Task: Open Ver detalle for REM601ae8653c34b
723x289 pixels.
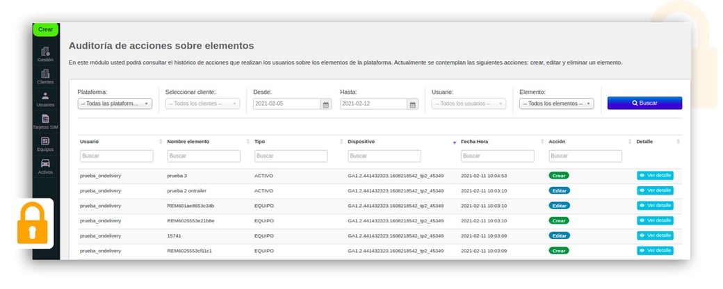Action: [x=655, y=206]
